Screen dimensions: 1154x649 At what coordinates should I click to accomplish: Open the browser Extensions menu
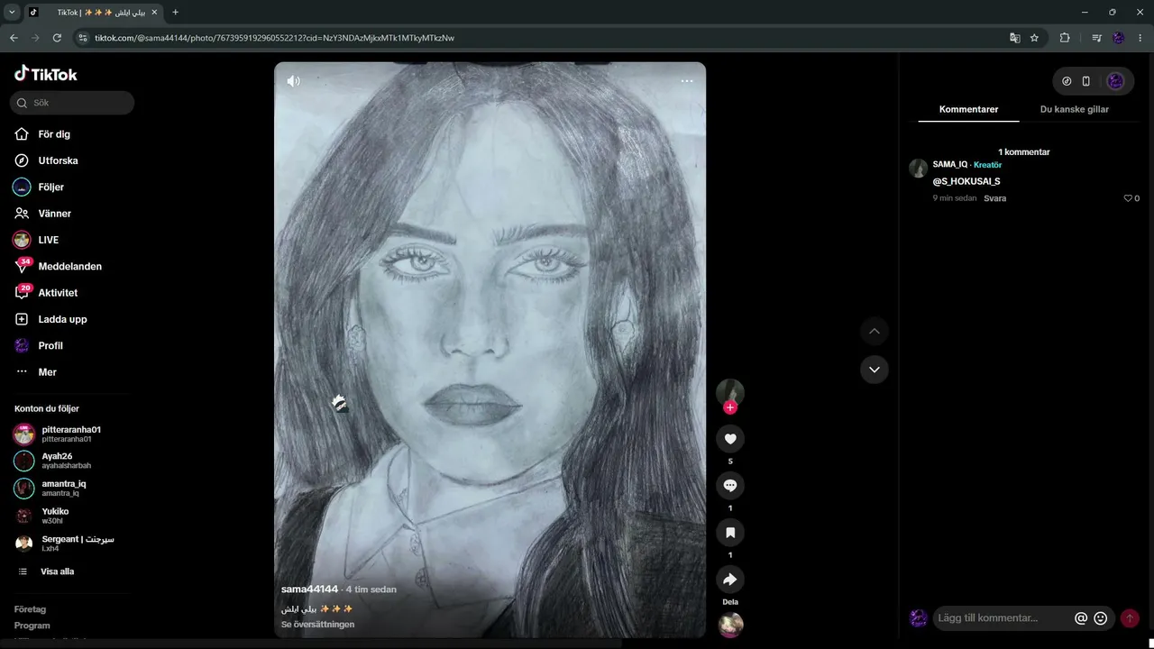pos(1065,38)
